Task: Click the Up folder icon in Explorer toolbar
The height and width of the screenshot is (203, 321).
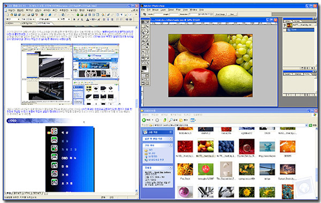Action: click(164, 120)
